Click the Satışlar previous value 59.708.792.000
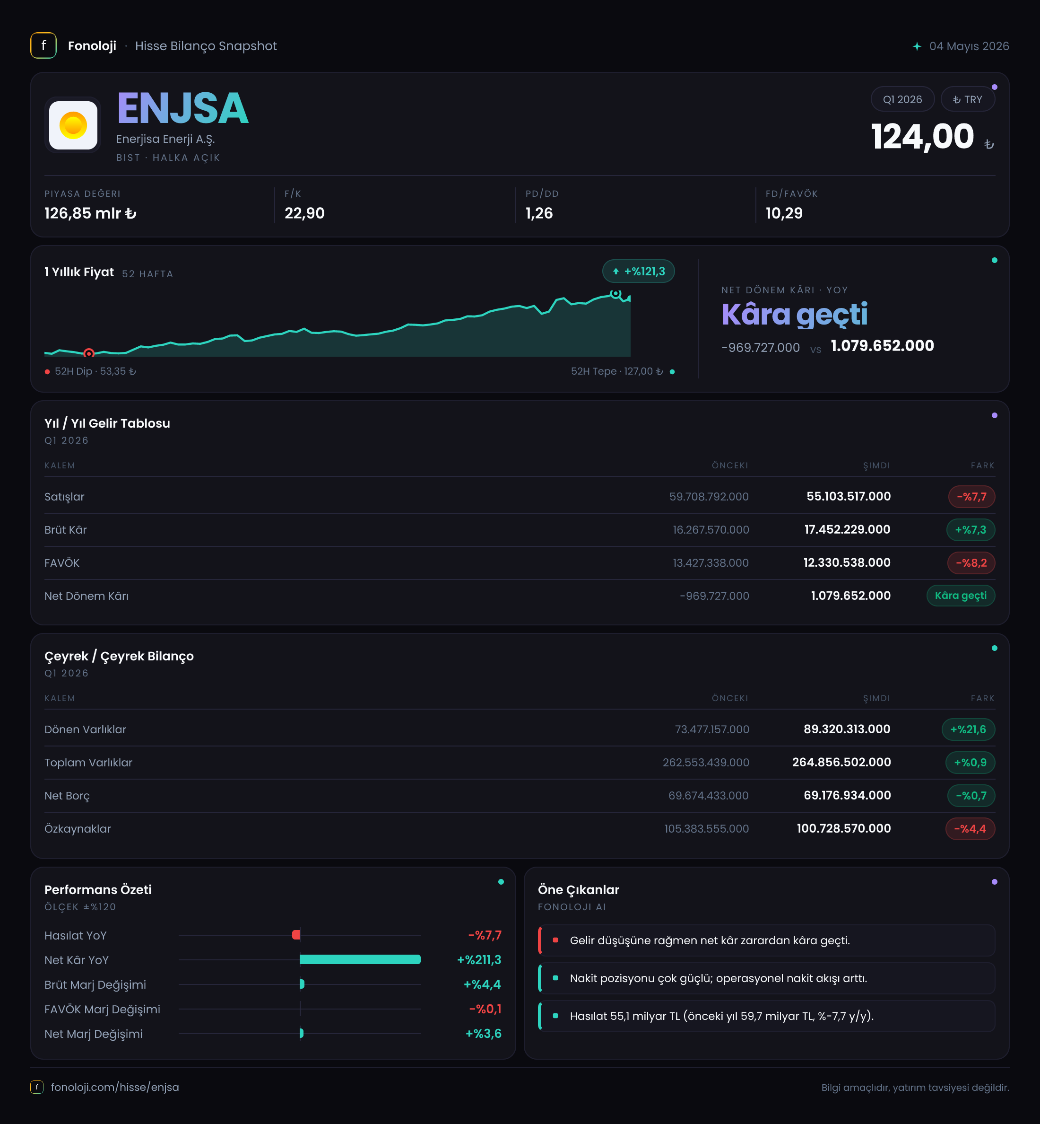This screenshot has width=1040, height=1124. tap(709, 497)
